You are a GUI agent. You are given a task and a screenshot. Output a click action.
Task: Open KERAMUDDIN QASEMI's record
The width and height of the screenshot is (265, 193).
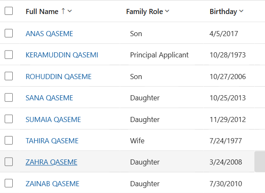point(62,55)
